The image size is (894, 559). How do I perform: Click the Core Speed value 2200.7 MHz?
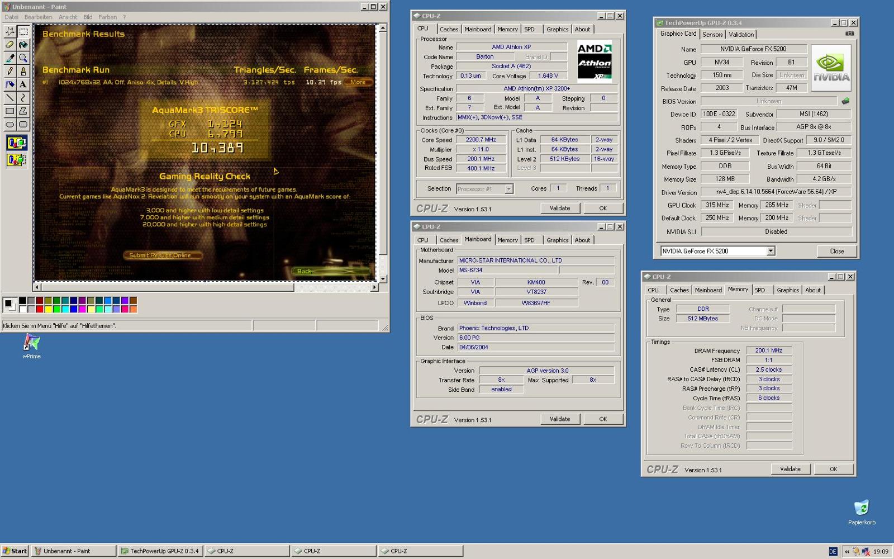(481, 140)
